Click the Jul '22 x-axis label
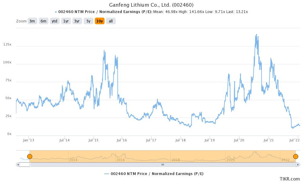 click(x=295, y=140)
